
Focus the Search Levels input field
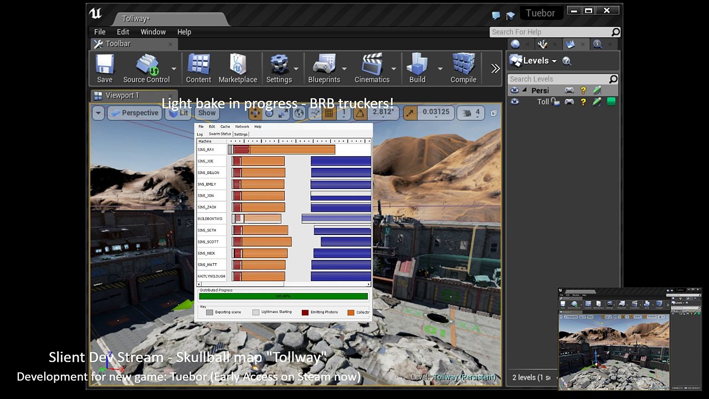click(x=563, y=79)
